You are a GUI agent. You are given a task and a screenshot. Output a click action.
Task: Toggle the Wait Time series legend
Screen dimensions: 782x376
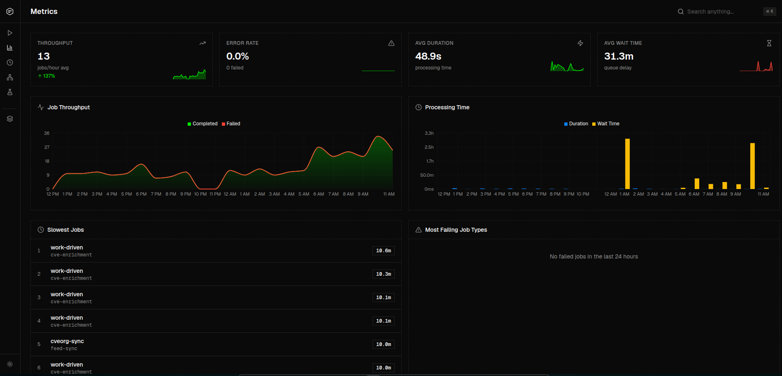tap(606, 124)
